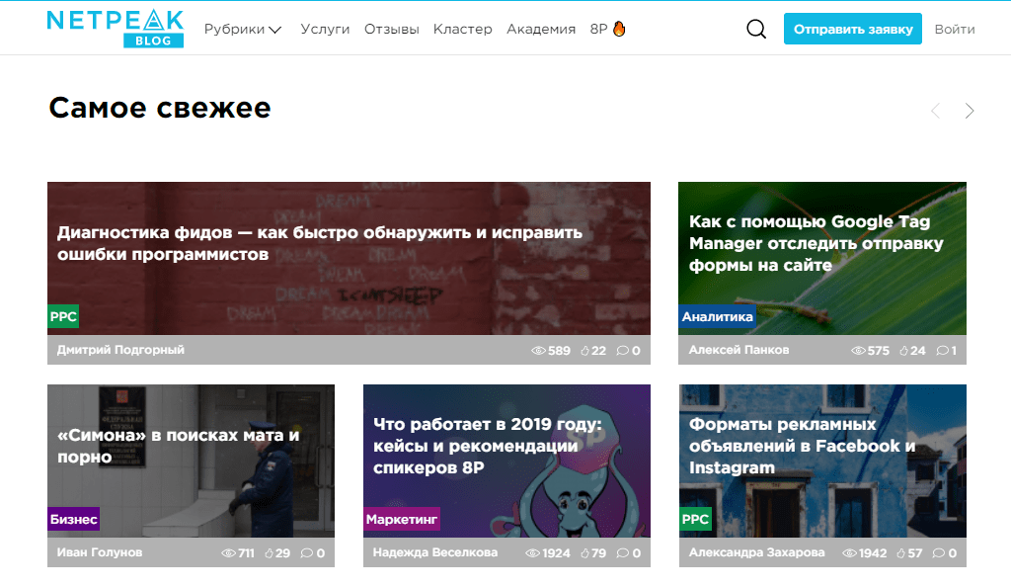Click the fire icon next to 8P

pyautogui.click(x=617, y=29)
